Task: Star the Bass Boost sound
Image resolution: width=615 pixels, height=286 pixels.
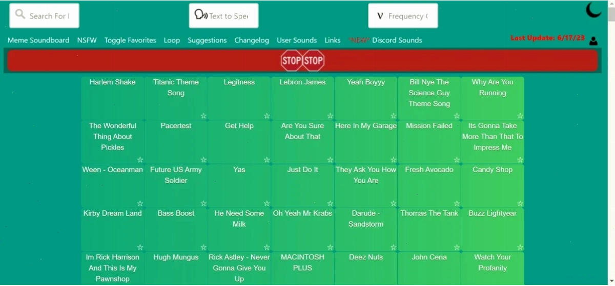Action: (x=203, y=248)
